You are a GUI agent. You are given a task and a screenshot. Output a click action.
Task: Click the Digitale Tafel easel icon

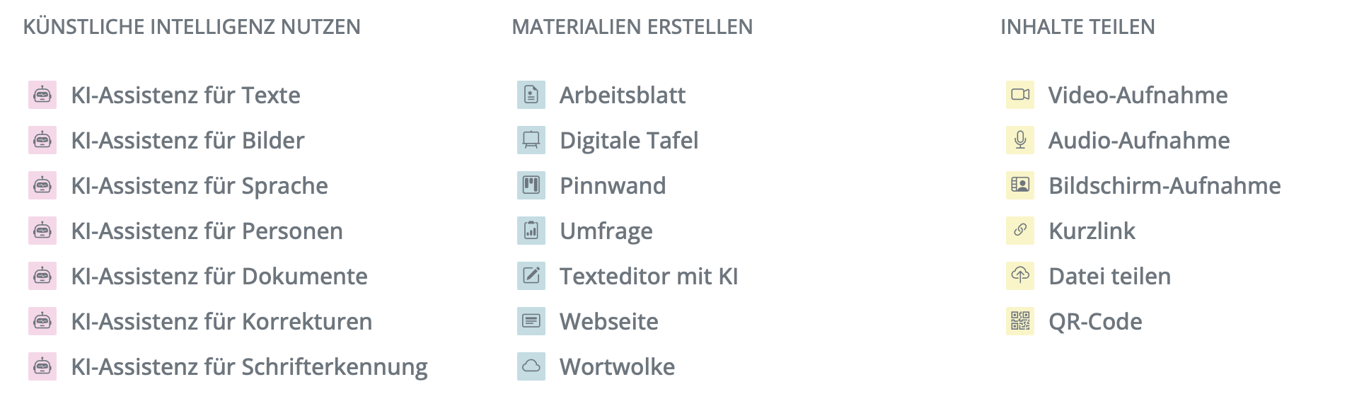pyautogui.click(x=531, y=140)
